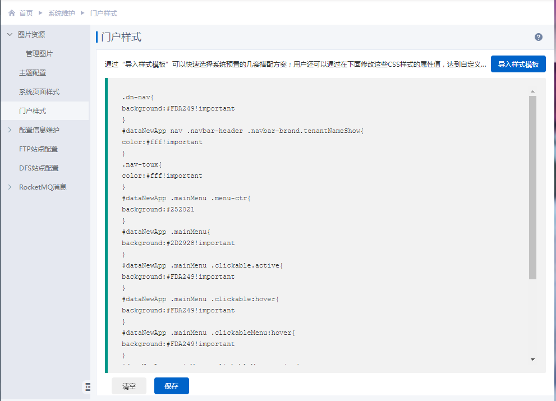This screenshot has height=401, width=556.
Task: Open the help question mark icon
Action: tap(538, 37)
